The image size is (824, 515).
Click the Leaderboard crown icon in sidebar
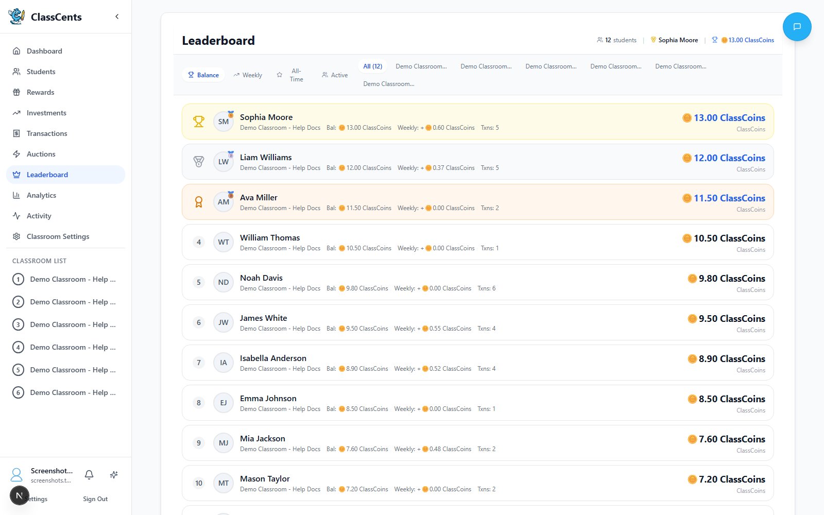tap(16, 175)
